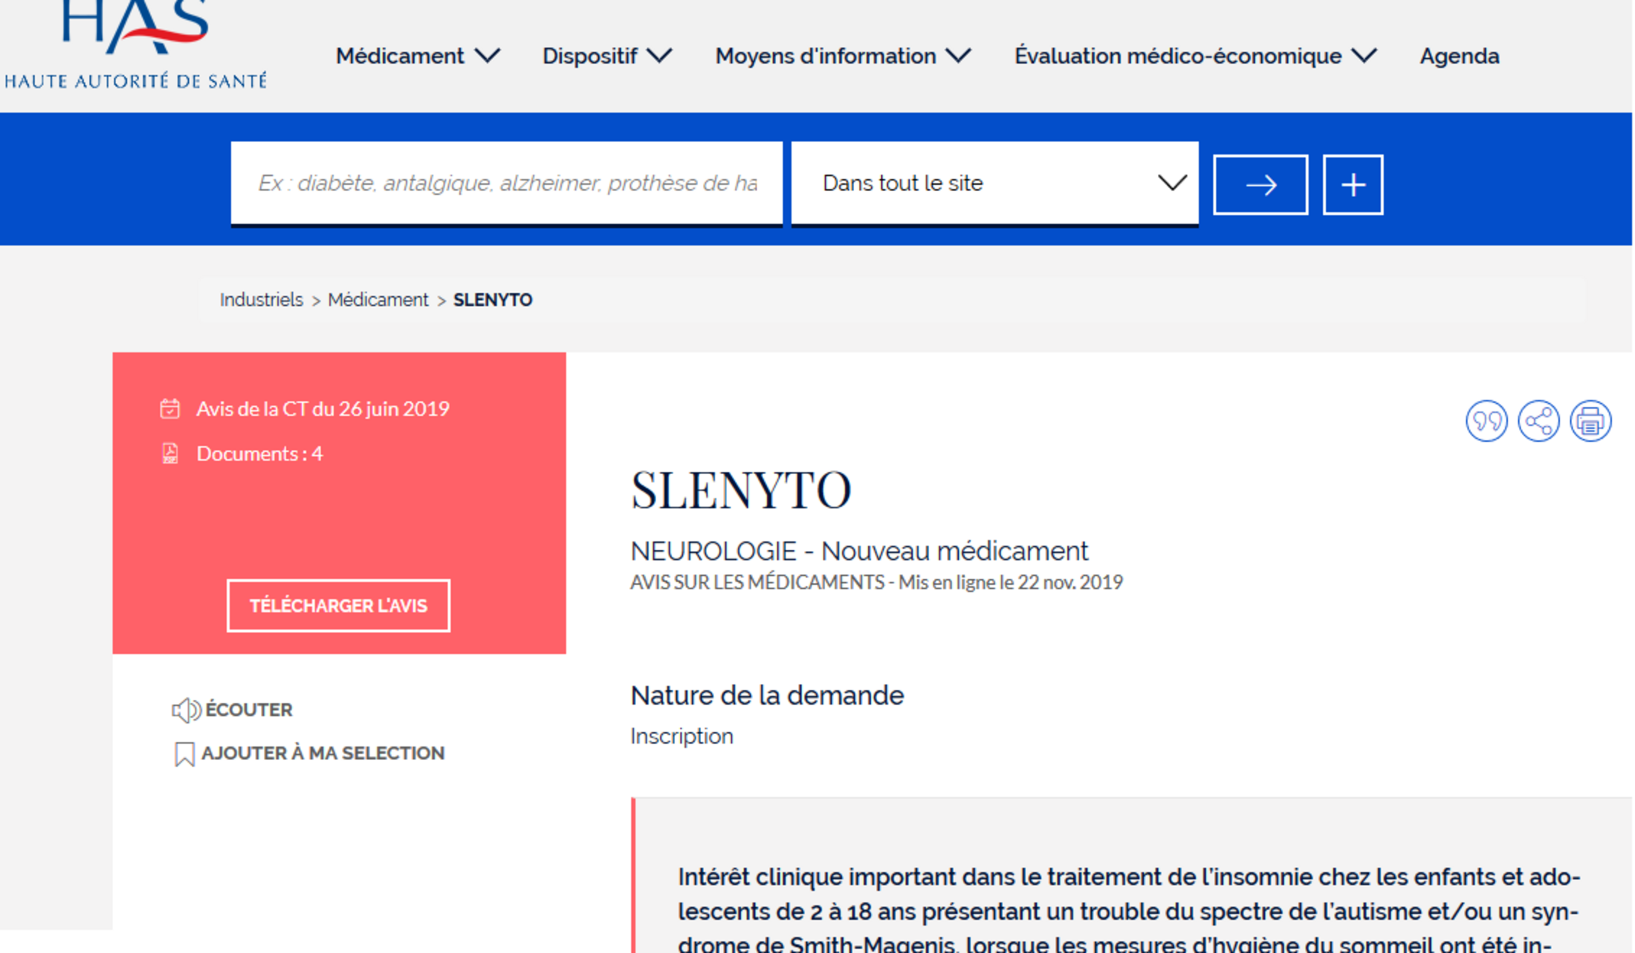Print the page with printer icon
The image size is (1635, 953).
(1590, 421)
